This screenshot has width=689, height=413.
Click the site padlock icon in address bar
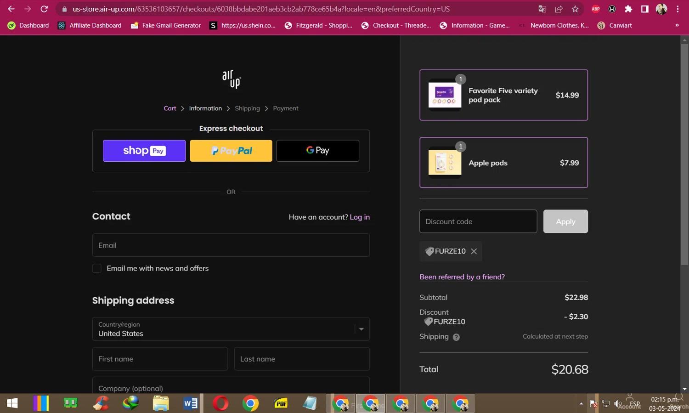coord(64,9)
